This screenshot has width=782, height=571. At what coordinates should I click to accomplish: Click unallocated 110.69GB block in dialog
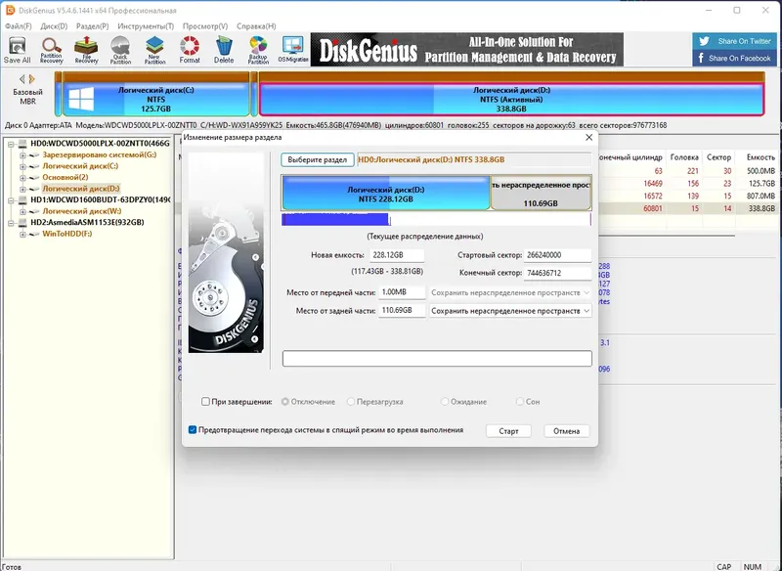pos(542,193)
